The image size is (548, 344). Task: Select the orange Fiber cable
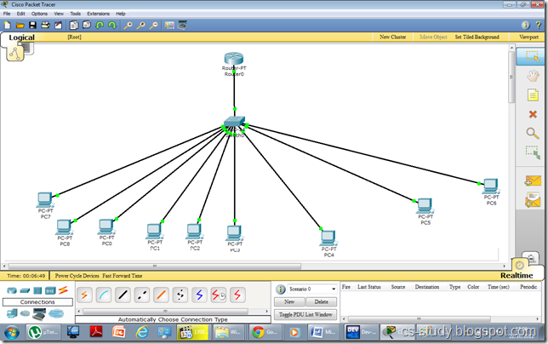(x=161, y=295)
